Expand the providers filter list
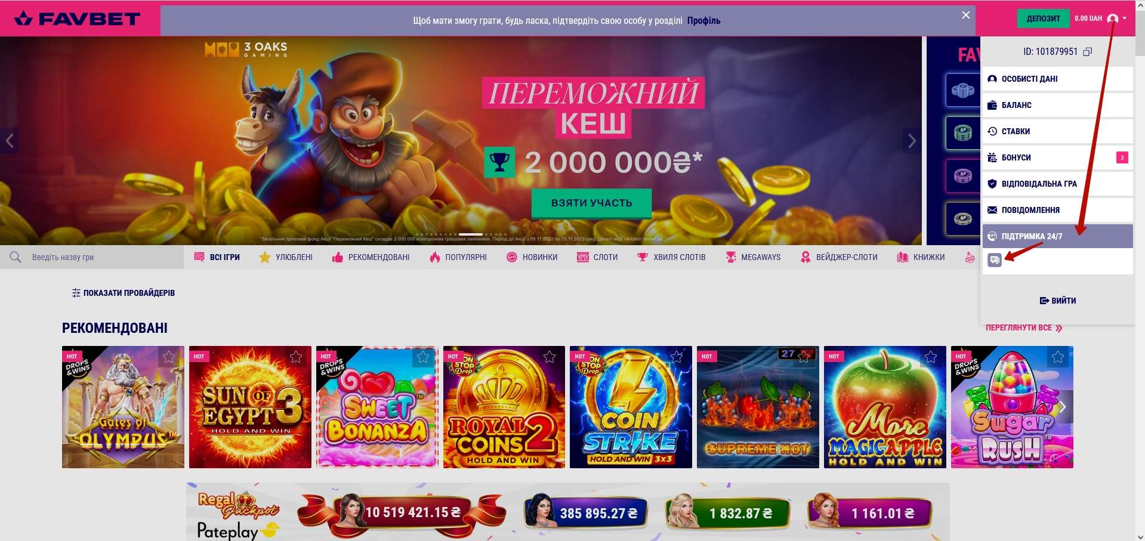This screenshot has width=1145, height=541. pos(124,293)
